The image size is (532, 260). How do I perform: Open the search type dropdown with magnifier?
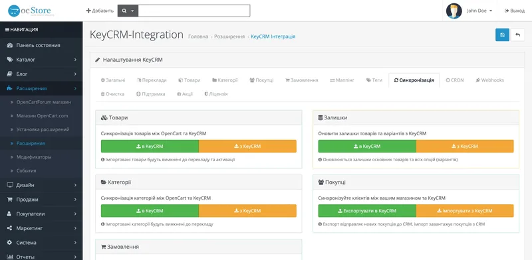(128, 11)
